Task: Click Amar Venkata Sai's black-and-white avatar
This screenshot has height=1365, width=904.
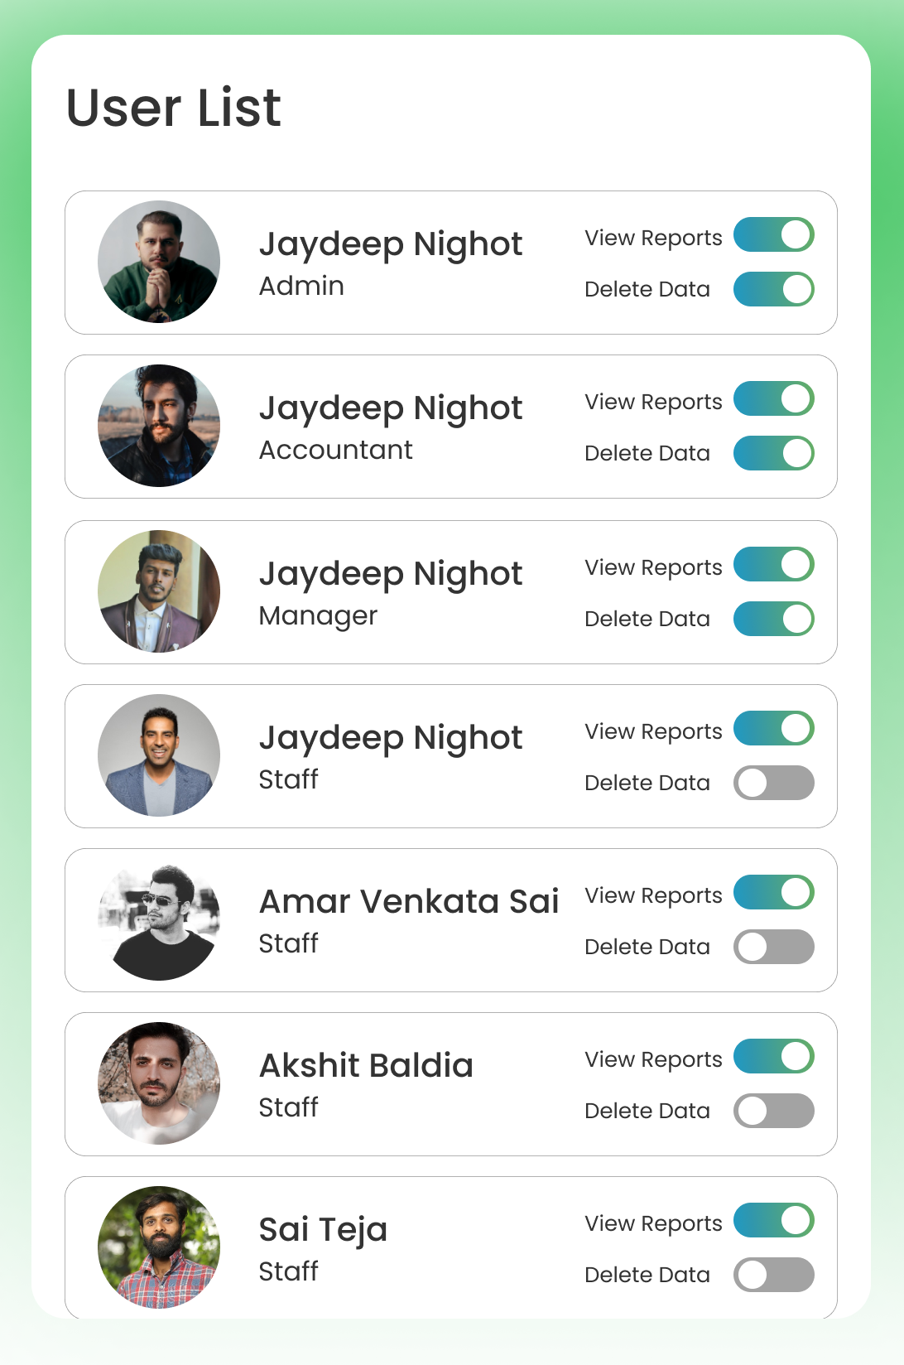Action: [159, 919]
